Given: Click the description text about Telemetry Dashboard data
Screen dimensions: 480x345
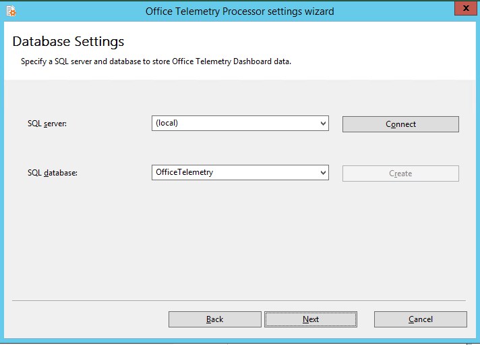Looking at the screenshot, I should point(156,61).
